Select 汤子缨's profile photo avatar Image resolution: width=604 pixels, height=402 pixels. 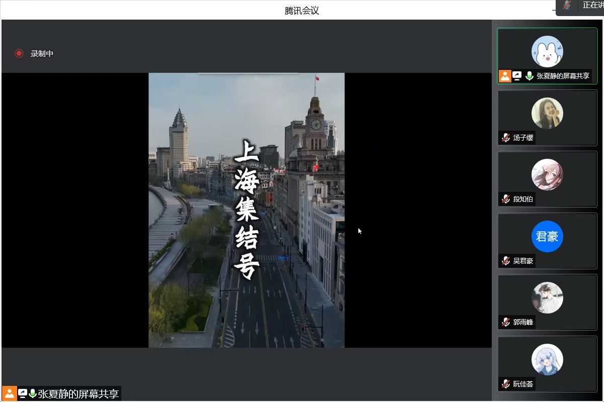click(x=547, y=113)
